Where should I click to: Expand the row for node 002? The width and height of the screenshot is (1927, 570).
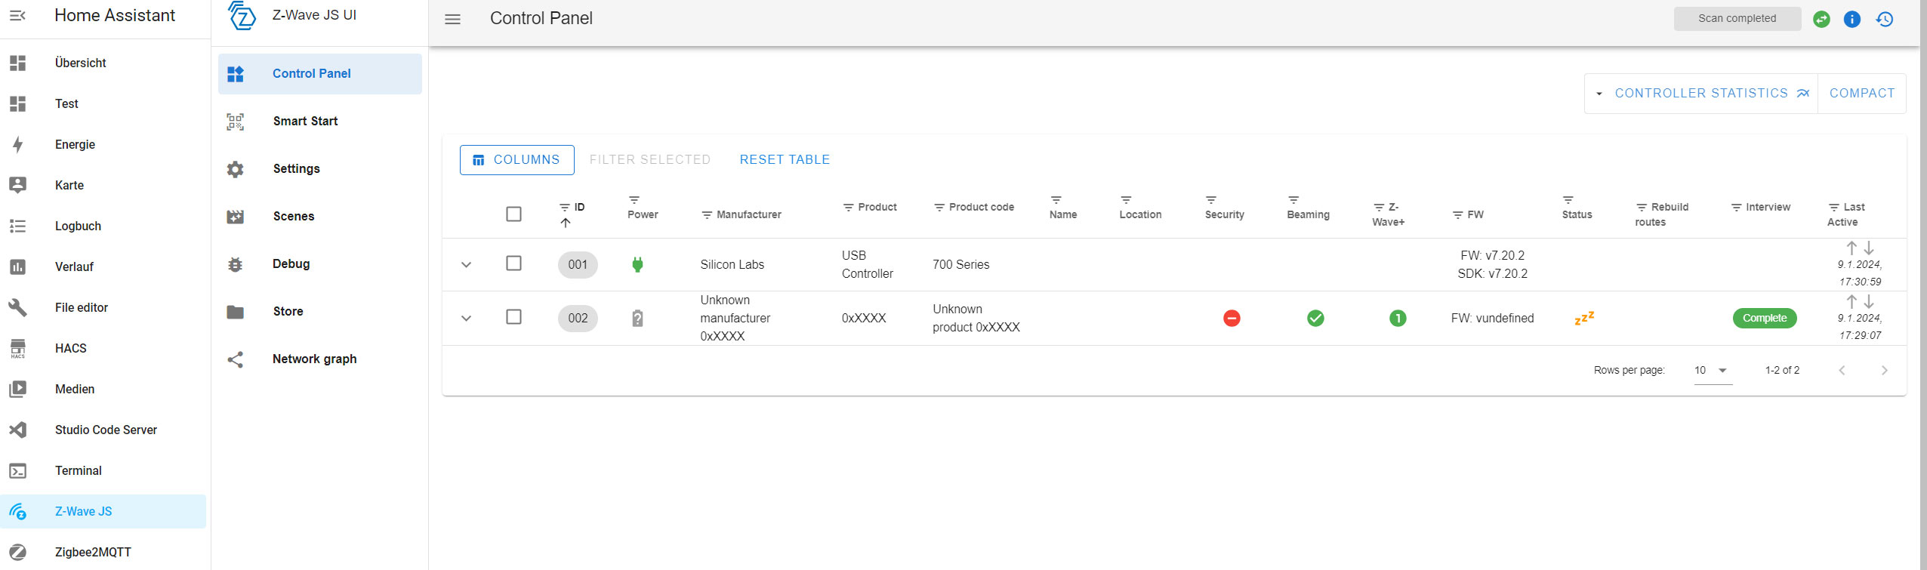(x=466, y=319)
